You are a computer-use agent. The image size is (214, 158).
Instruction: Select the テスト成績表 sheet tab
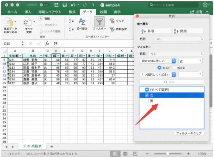pos(32,146)
